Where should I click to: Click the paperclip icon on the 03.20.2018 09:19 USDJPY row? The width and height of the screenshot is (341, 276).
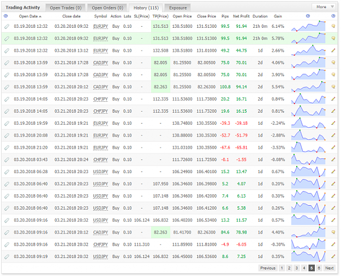tap(7, 257)
